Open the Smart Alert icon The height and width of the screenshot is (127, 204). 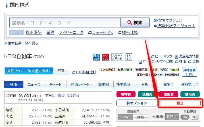coord(117,57)
